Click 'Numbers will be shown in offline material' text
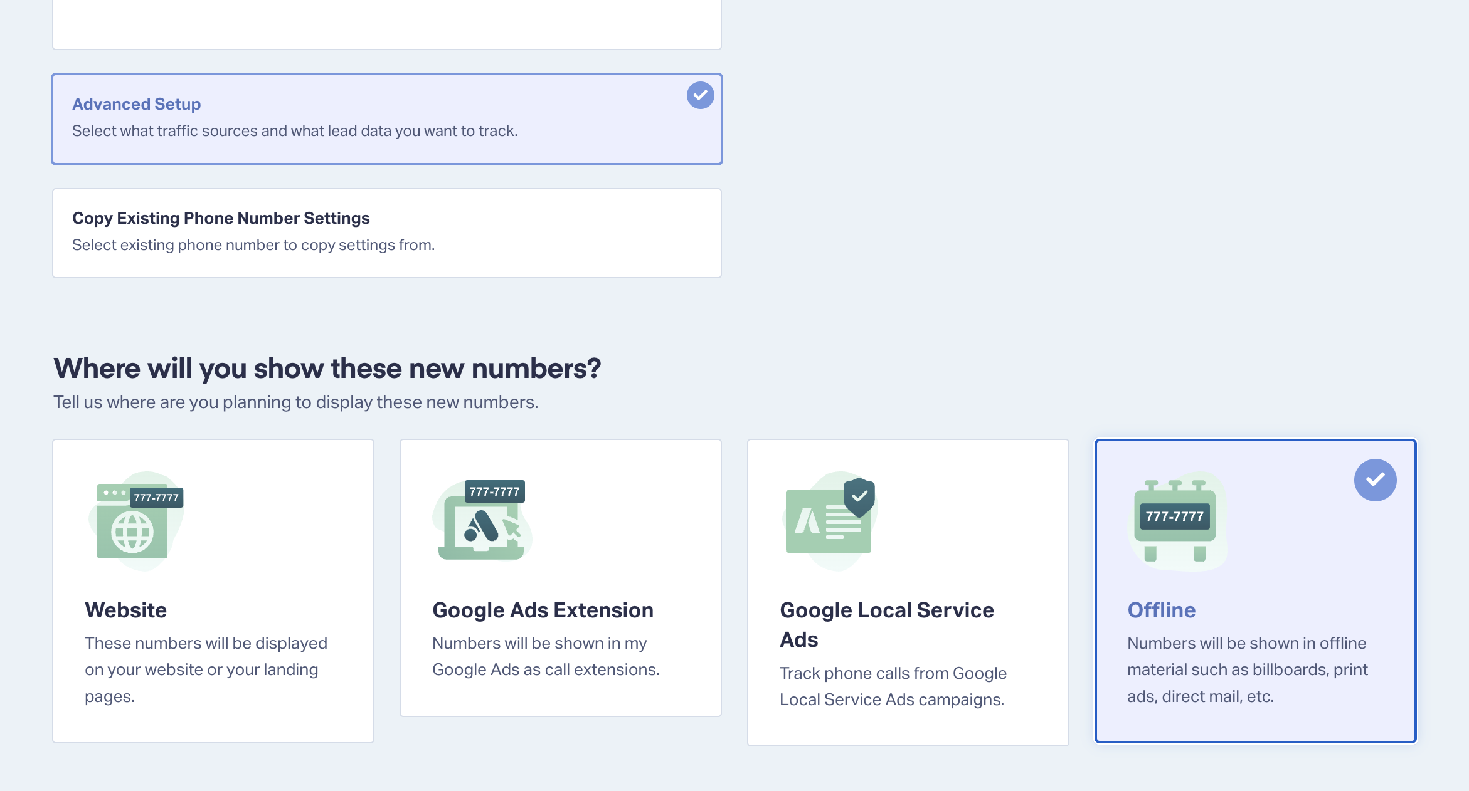 (x=1248, y=669)
